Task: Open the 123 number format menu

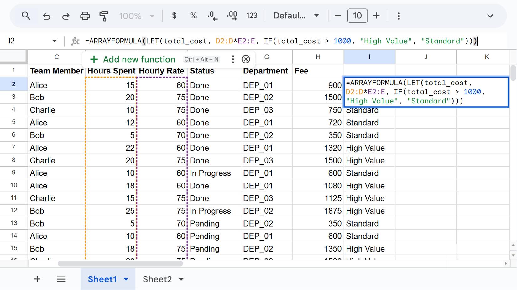Action: 252,16
